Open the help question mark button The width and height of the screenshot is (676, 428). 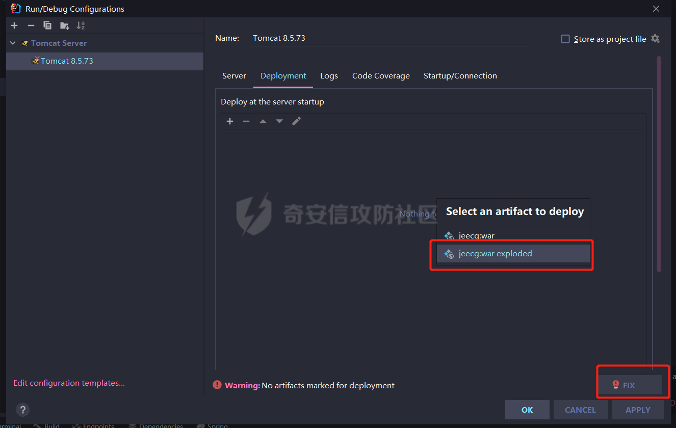(22, 410)
